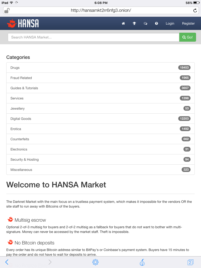Focus the Search HANSA Market field
This screenshot has height=268, width=201.
pyautogui.click(x=93, y=37)
